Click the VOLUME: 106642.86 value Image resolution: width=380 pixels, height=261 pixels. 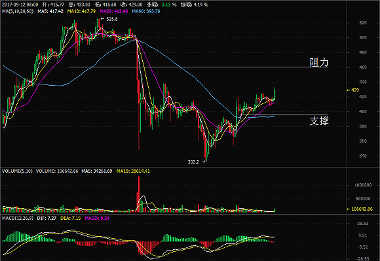coord(57,171)
